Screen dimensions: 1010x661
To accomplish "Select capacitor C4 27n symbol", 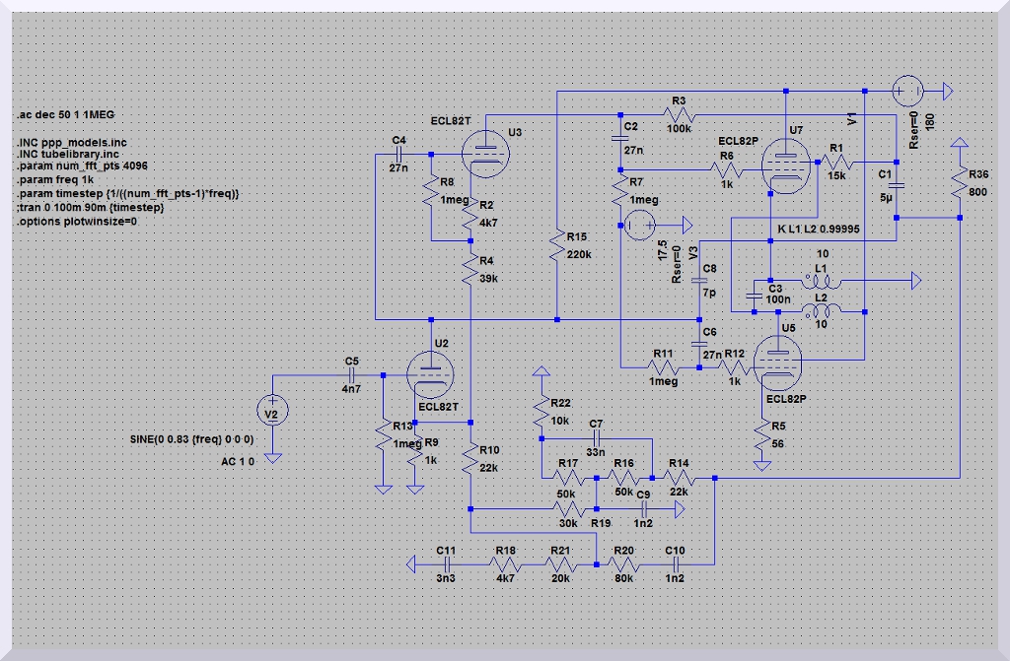I will click(399, 155).
